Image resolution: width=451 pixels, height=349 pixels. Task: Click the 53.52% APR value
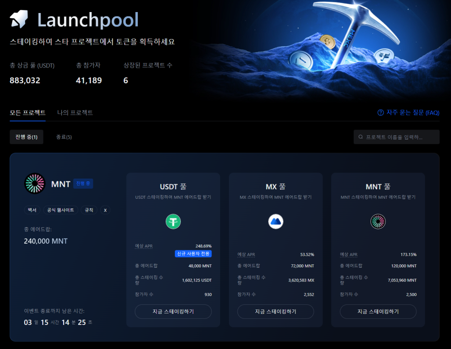(x=307, y=255)
